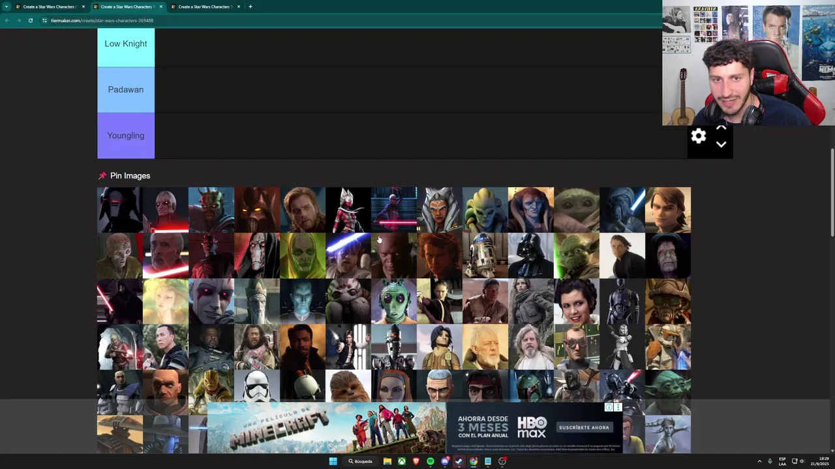Open File Explorer from the taskbar
The width and height of the screenshot is (835, 469).
point(387,461)
